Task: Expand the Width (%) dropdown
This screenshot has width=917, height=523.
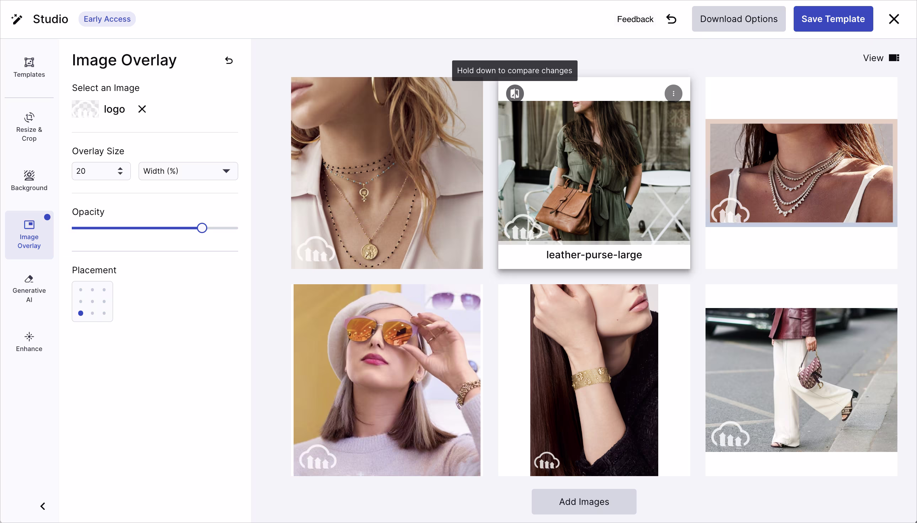Action: (188, 171)
